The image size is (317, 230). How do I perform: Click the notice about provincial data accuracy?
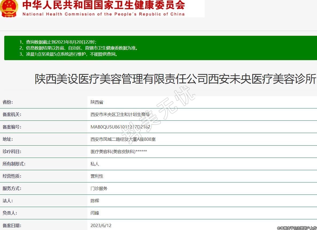[79, 48]
